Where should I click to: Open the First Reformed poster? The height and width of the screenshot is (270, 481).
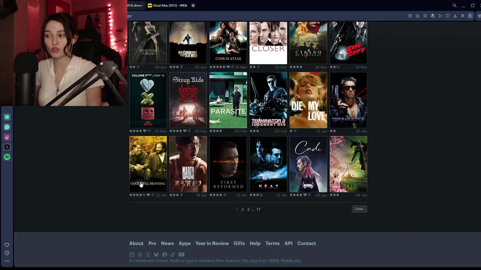click(x=228, y=164)
